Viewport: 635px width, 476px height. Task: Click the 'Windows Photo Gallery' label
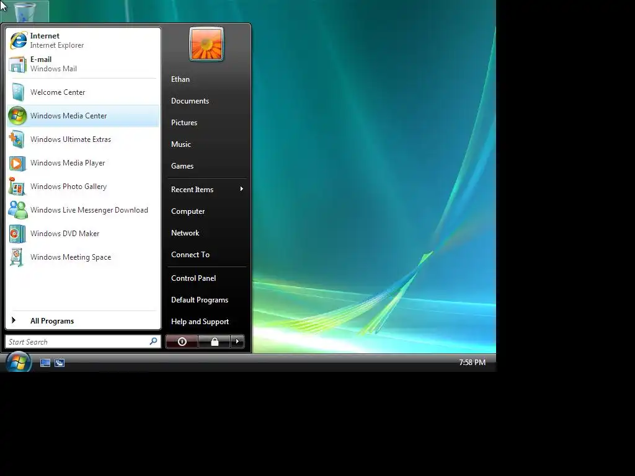pos(68,187)
